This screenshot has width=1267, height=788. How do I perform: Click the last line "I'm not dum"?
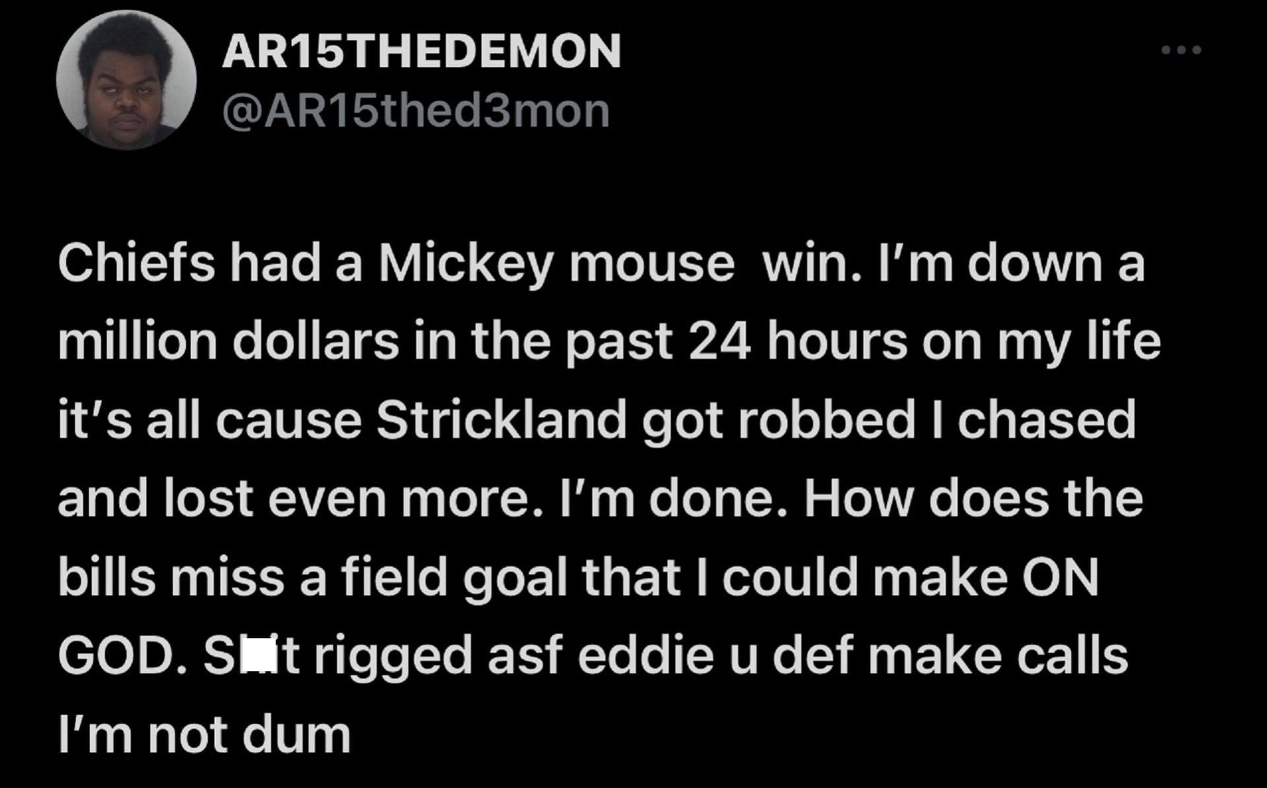tap(204, 734)
